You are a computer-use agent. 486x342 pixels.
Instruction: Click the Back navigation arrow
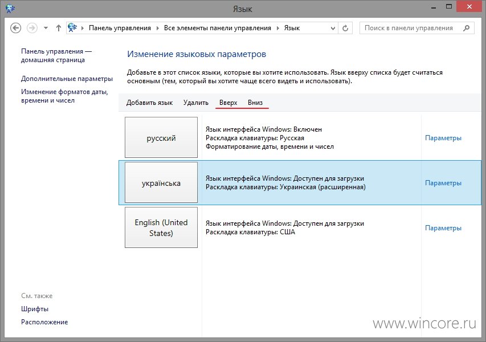click(16, 28)
